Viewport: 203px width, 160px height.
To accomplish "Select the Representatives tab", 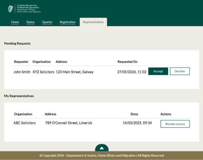I will point(93,22).
